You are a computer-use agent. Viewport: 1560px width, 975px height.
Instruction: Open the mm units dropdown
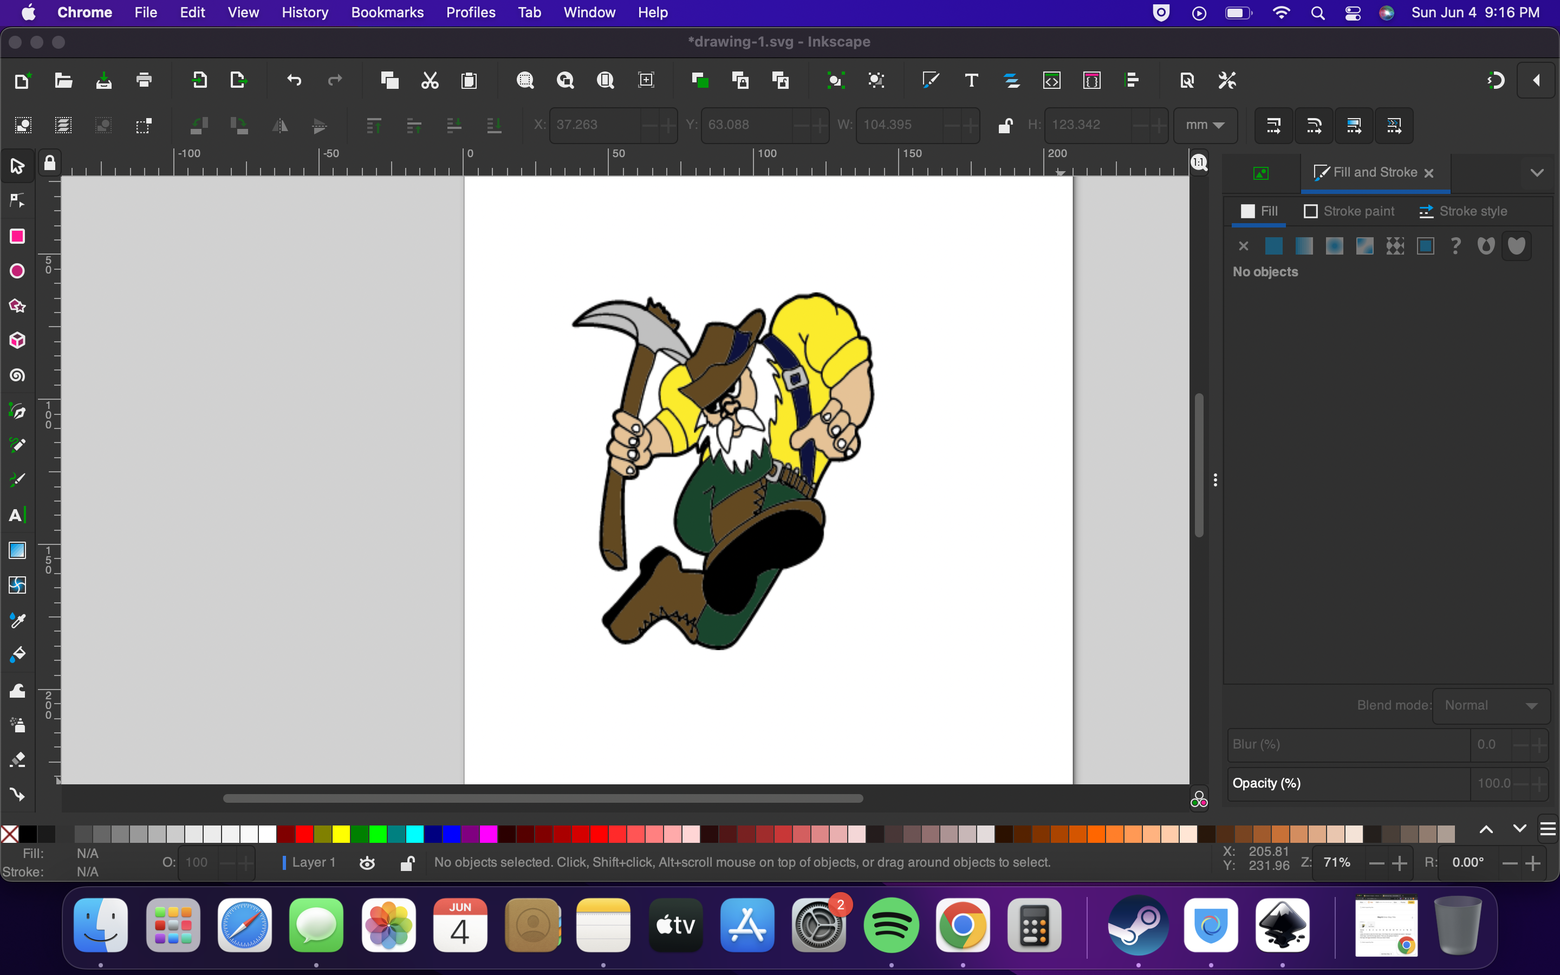(x=1204, y=125)
